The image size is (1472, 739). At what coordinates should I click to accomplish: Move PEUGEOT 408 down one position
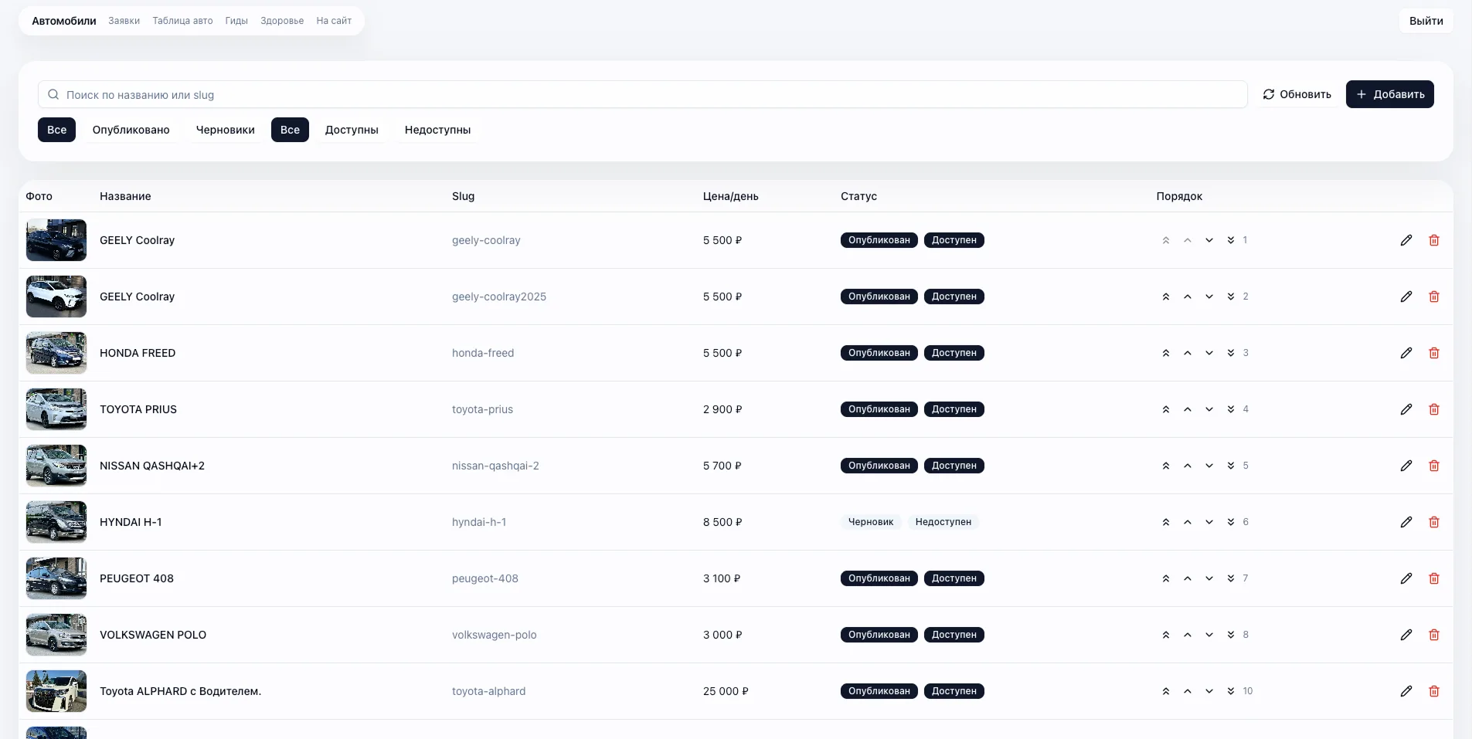[x=1209, y=578]
